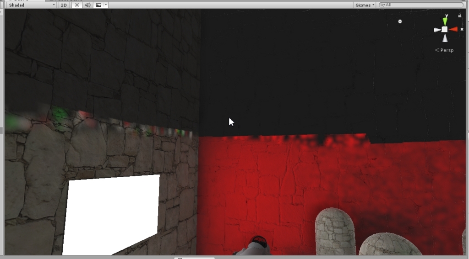This screenshot has width=469, height=259.
Task: Open the Shaded draw mode dropdown
Action: click(32, 5)
